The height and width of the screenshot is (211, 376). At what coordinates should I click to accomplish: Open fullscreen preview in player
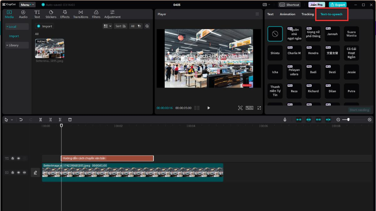point(259,108)
